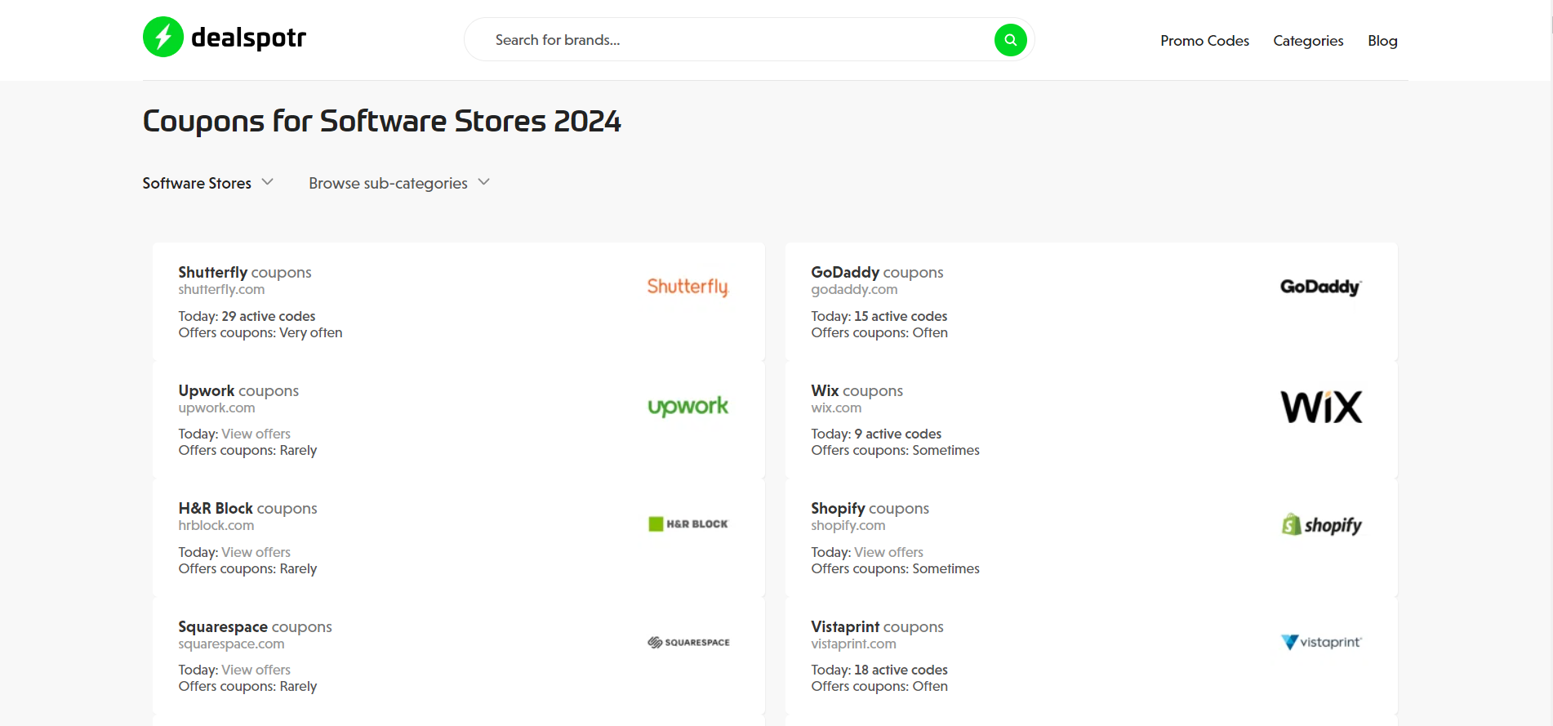1553x726 pixels.
Task: Click View offers under Shopify
Action: [x=888, y=552]
